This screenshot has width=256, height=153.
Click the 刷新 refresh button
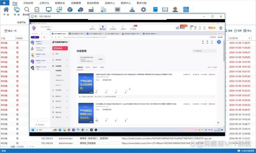pos(238,31)
